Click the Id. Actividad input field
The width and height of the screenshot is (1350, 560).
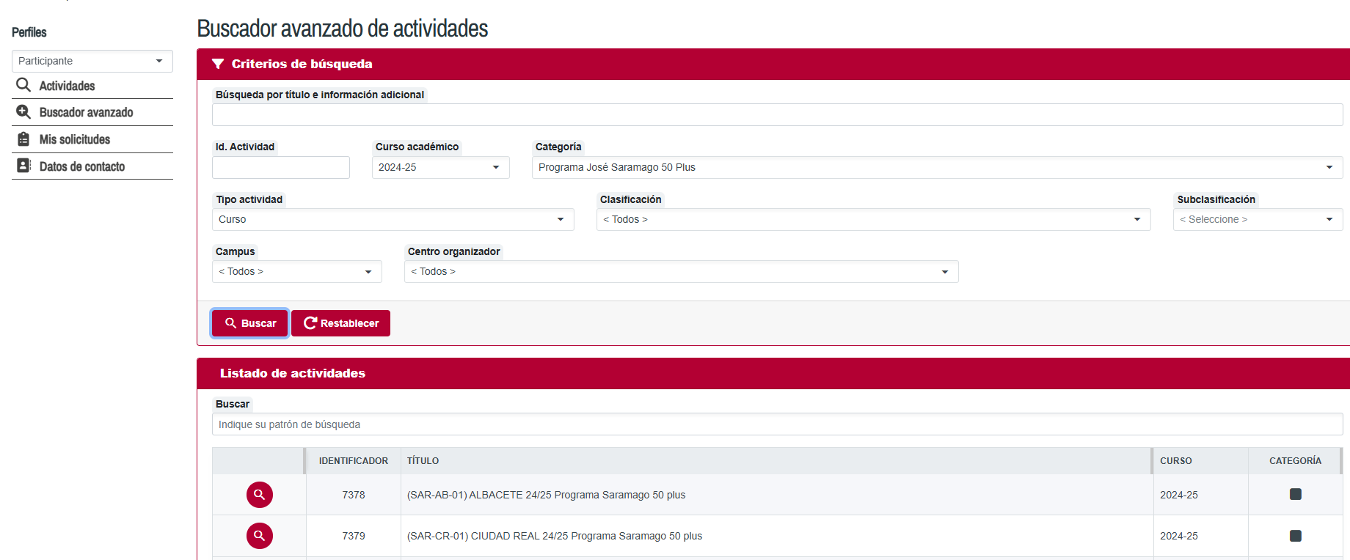click(x=281, y=167)
